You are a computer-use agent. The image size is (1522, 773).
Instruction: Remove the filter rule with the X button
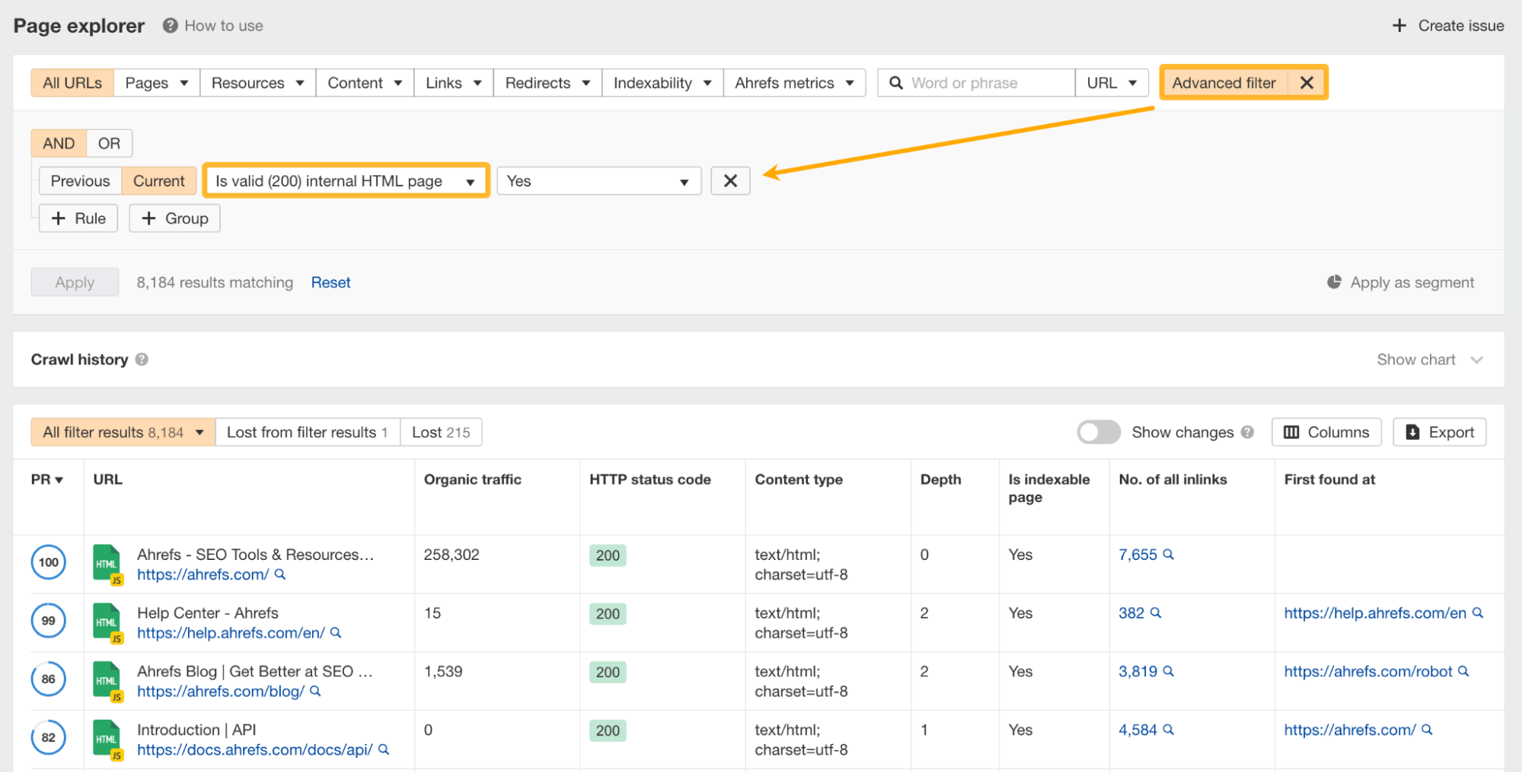pos(729,181)
